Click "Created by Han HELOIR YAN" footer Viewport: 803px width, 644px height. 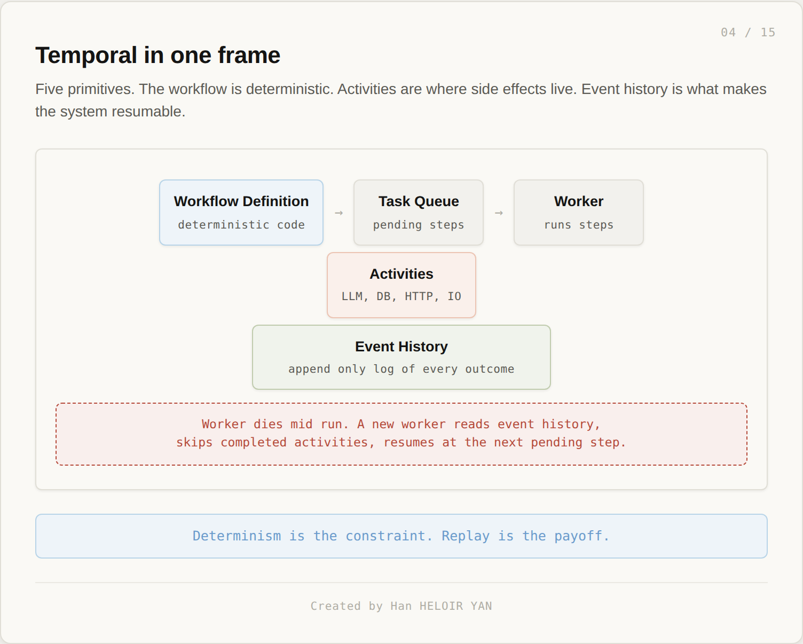(x=401, y=606)
